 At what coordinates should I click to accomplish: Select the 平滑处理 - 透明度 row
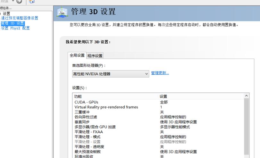(158, 147)
